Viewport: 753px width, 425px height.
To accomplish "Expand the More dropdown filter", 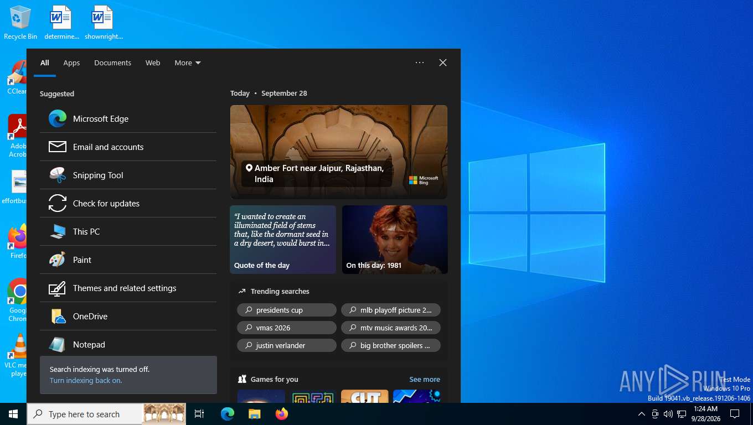I will (188, 63).
